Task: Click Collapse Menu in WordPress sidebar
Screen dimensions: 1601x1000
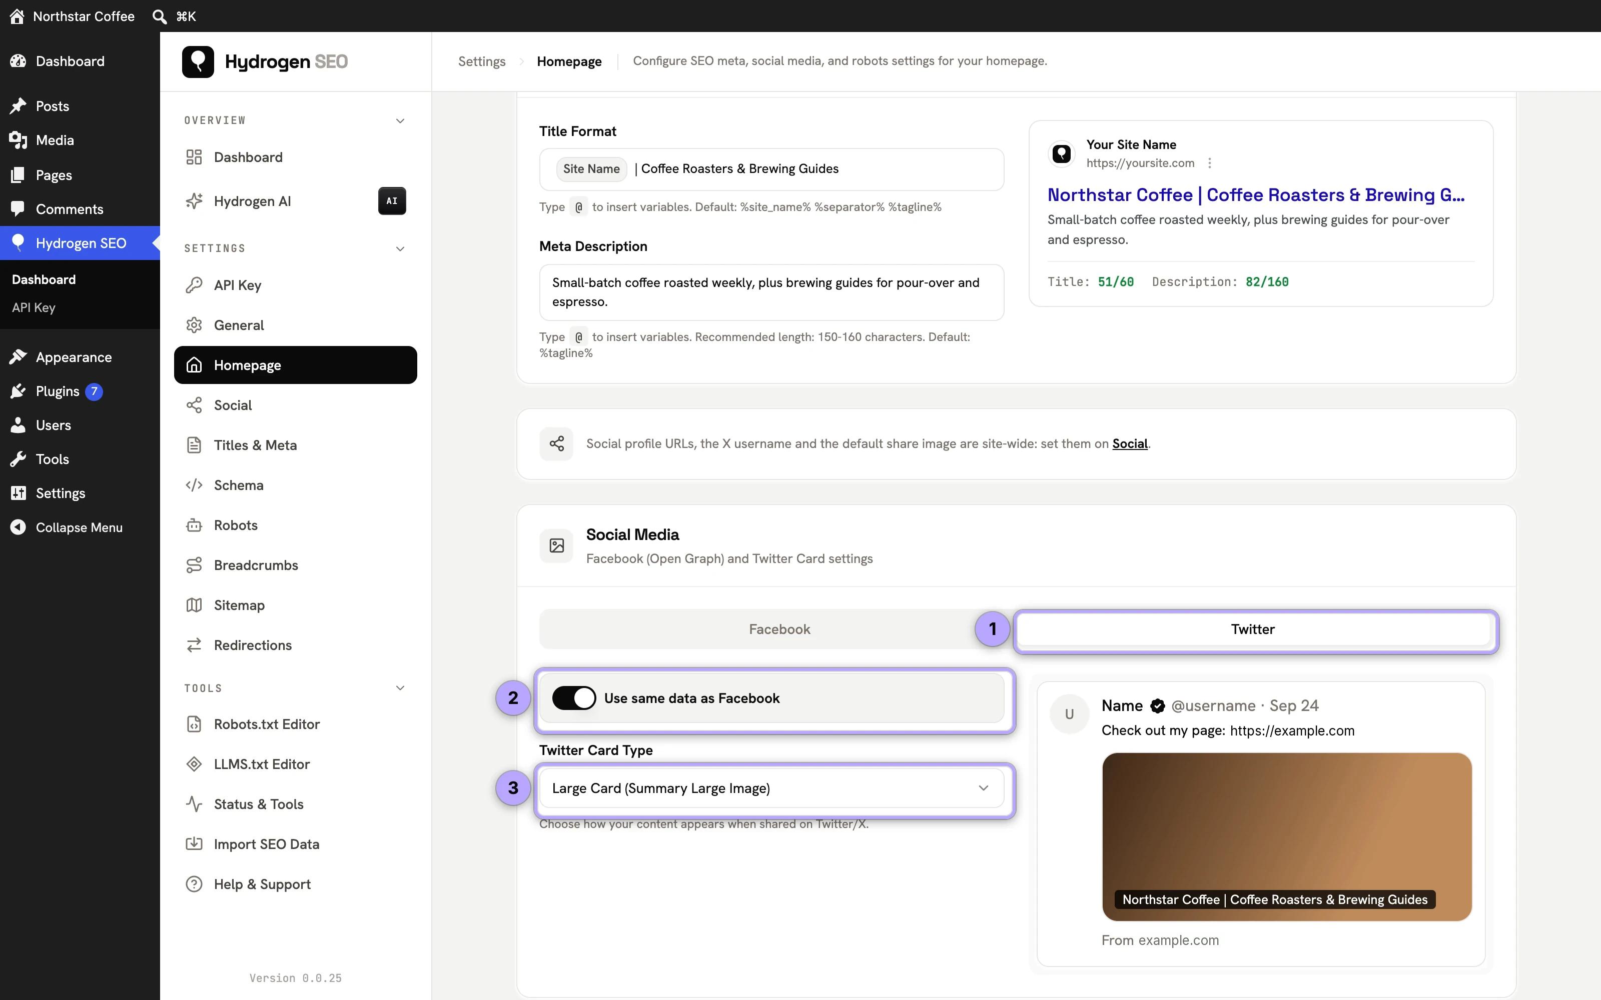Action: (x=80, y=527)
